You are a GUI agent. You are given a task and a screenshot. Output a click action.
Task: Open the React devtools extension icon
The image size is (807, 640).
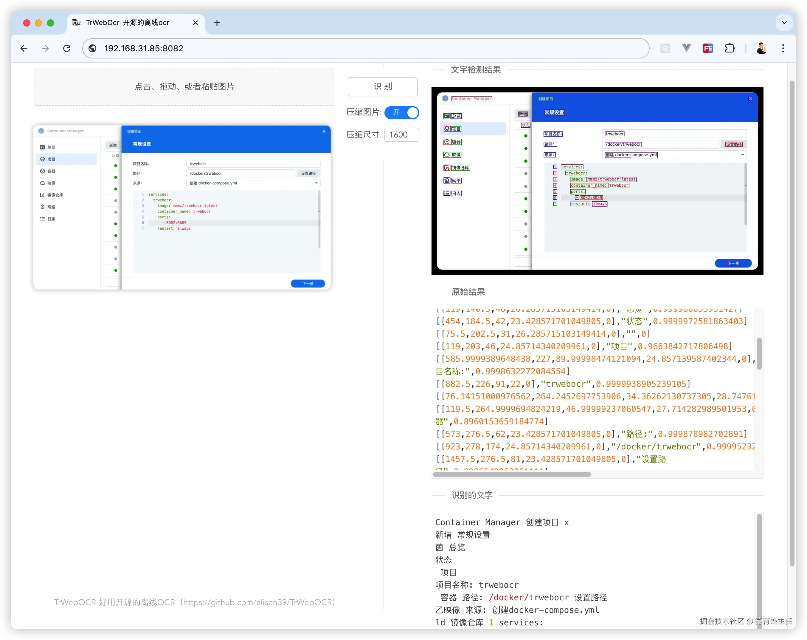(x=665, y=48)
